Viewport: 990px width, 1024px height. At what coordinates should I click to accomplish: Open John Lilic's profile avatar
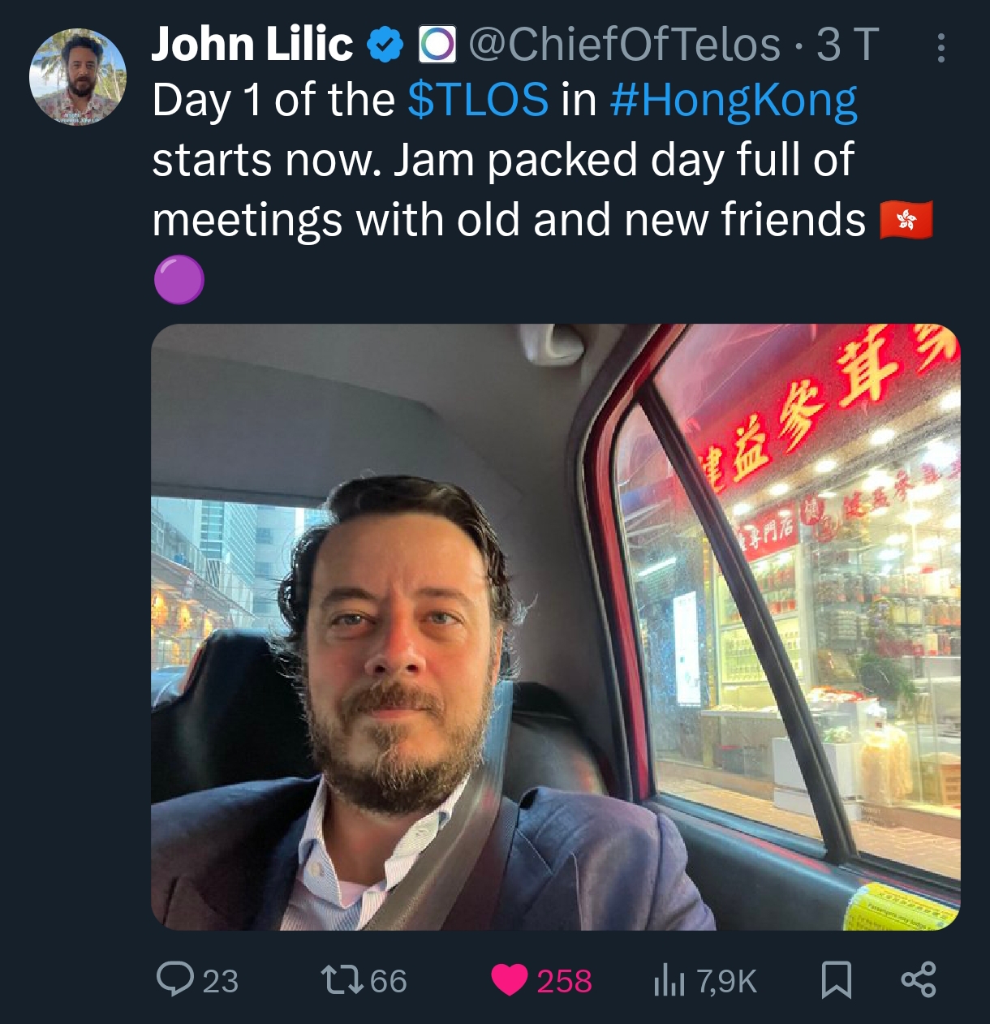coord(78,77)
